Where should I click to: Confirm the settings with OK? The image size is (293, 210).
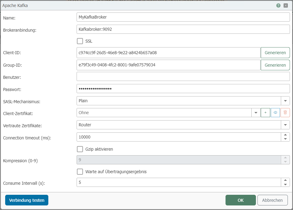point(240,200)
